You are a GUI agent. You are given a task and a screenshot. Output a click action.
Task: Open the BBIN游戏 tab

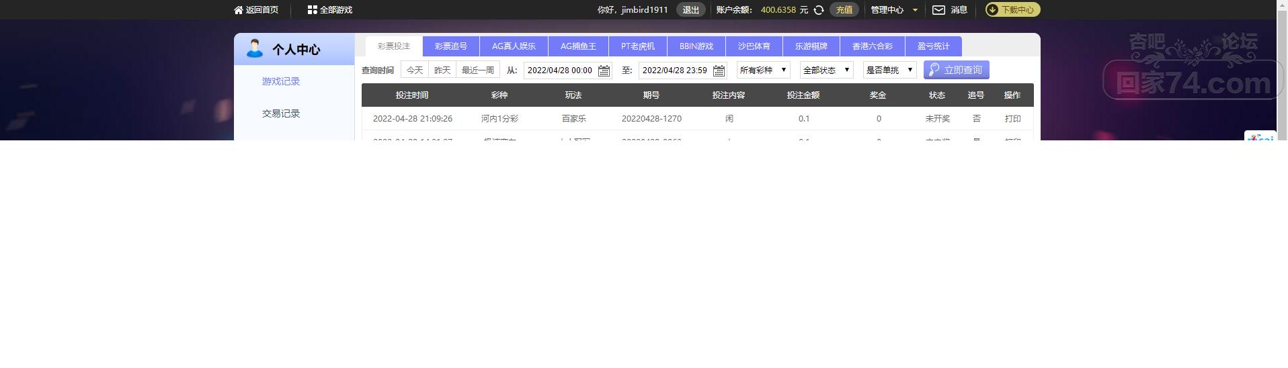[696, 46]
